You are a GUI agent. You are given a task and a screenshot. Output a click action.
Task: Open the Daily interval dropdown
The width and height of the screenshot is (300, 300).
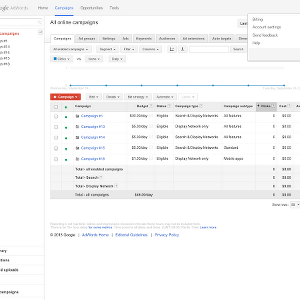(x=117, y=59)
